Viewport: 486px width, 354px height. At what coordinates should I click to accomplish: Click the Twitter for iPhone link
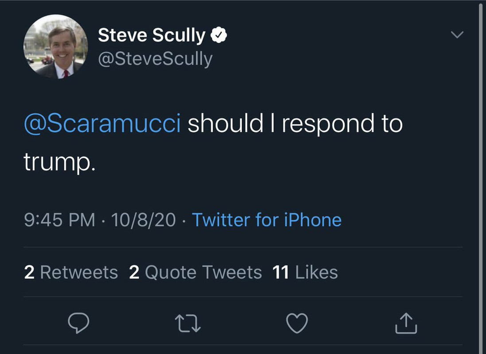point(267,220)
